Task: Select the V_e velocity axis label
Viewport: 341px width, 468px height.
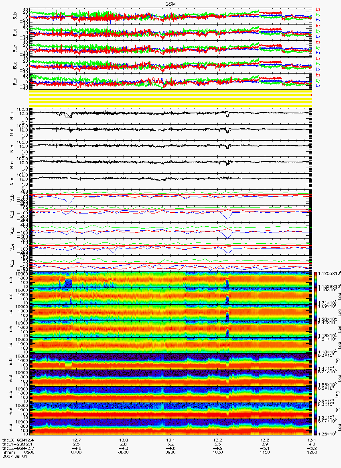Action: pos(12,246)
